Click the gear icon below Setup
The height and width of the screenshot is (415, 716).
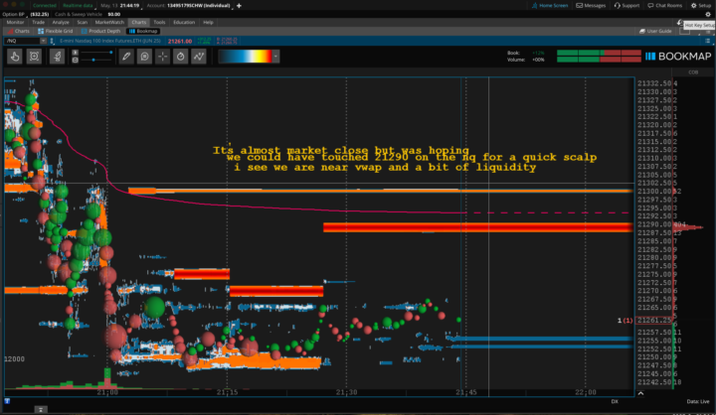tap(708, 14)
